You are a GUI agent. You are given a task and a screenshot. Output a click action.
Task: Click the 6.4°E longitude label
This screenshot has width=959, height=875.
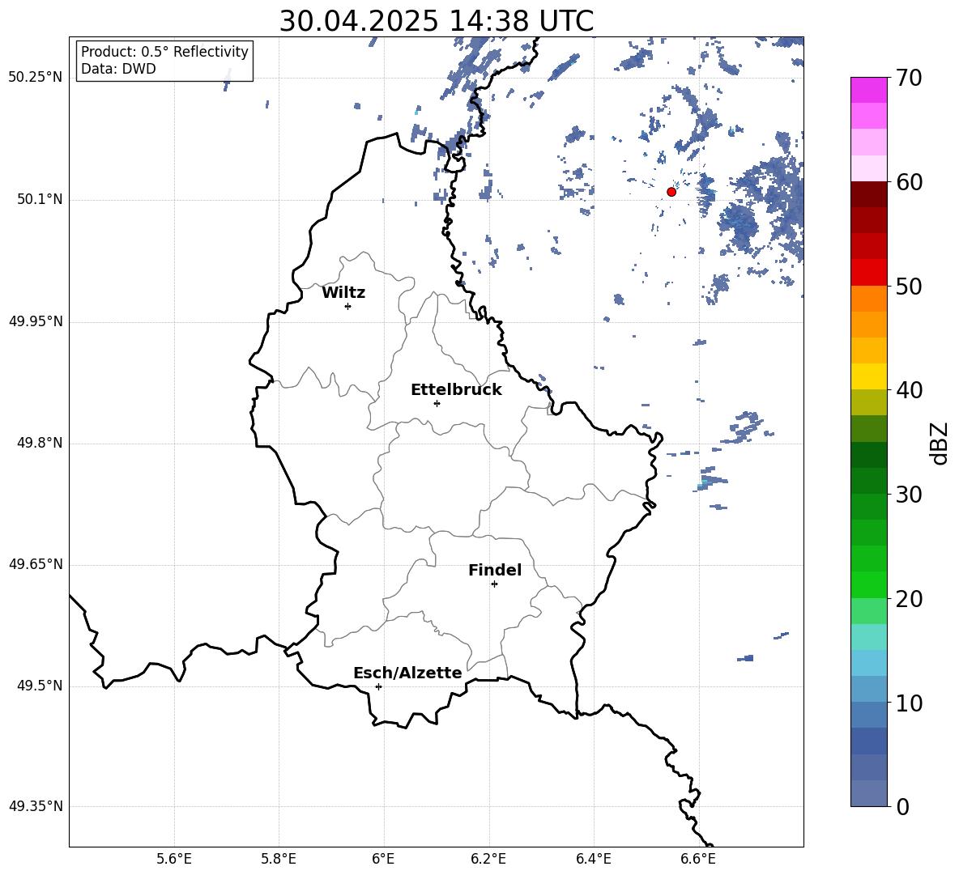(x=593, y=859)
